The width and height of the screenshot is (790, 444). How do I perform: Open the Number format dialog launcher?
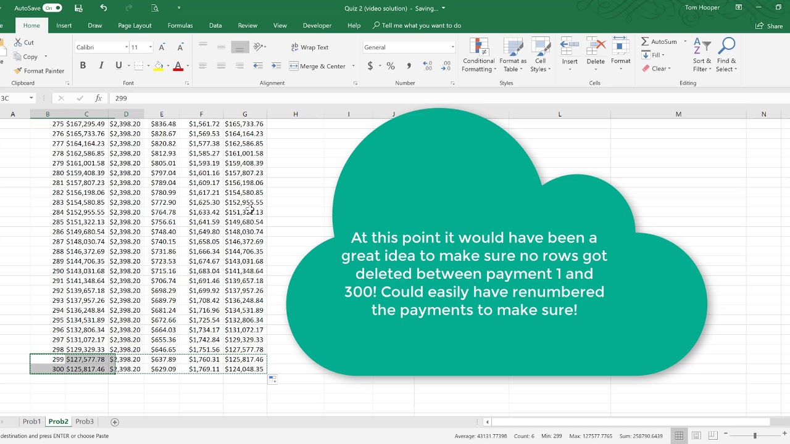[452, 83]
